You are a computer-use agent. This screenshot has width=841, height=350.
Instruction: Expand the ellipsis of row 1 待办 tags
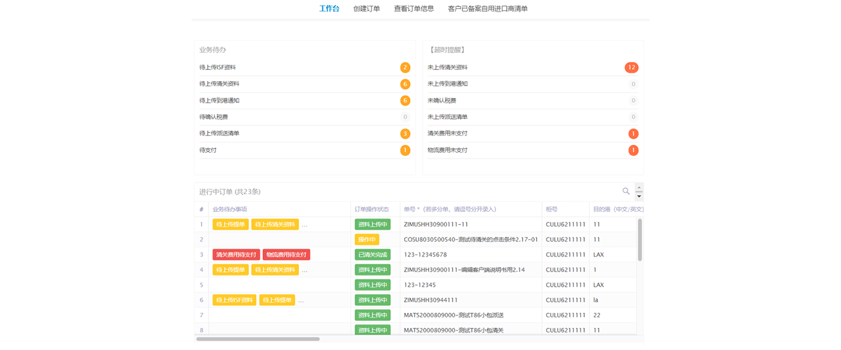tap(304, 225)
